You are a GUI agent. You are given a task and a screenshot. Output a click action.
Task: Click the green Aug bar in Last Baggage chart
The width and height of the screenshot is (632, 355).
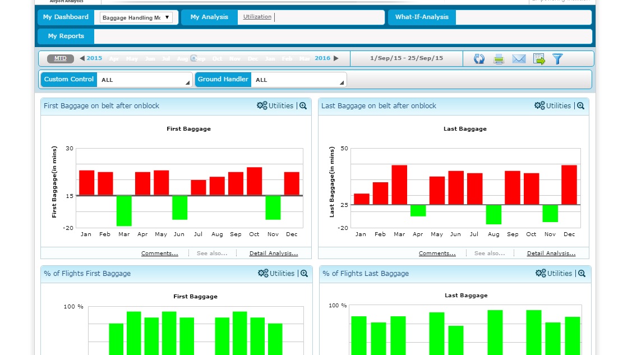tap(493, 215)
